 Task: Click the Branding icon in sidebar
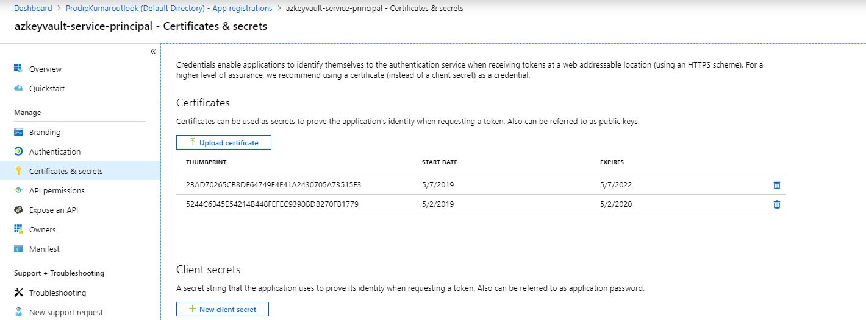(18, 132)
